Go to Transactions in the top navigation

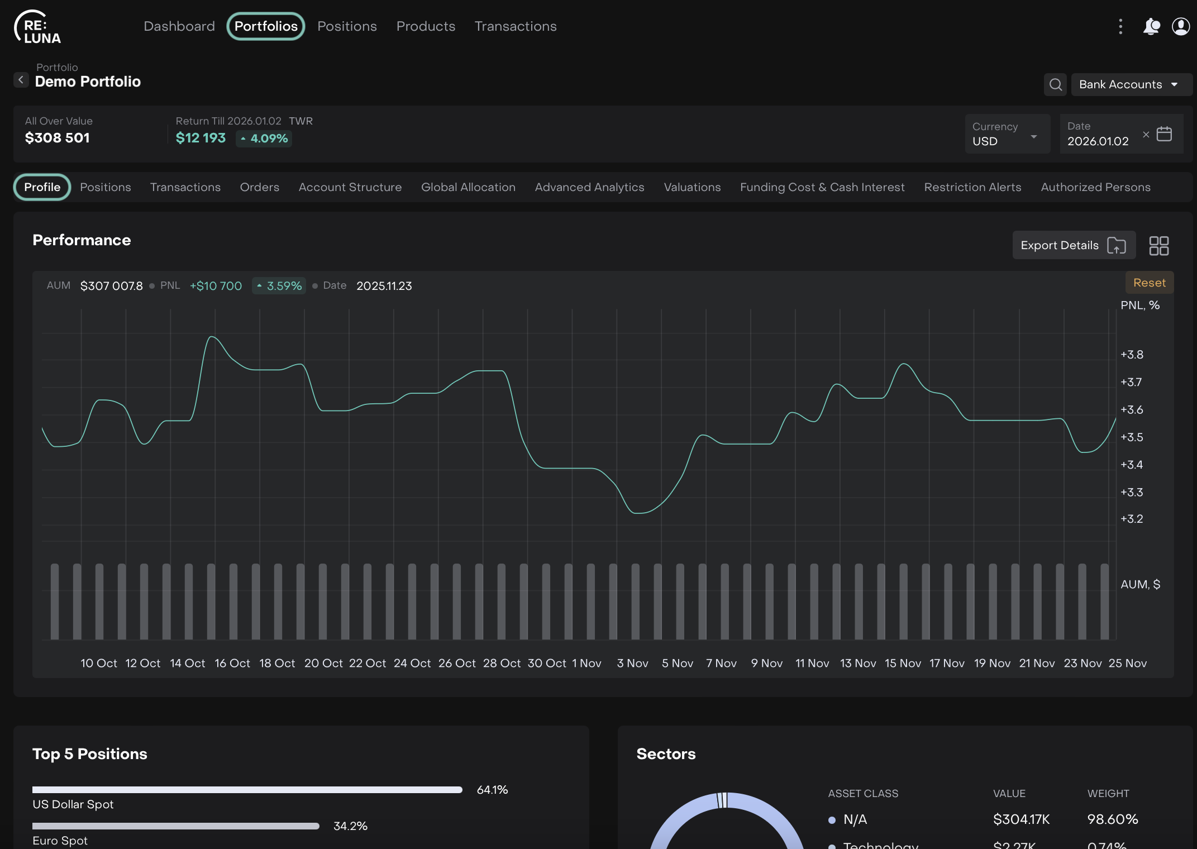[515, 26]
